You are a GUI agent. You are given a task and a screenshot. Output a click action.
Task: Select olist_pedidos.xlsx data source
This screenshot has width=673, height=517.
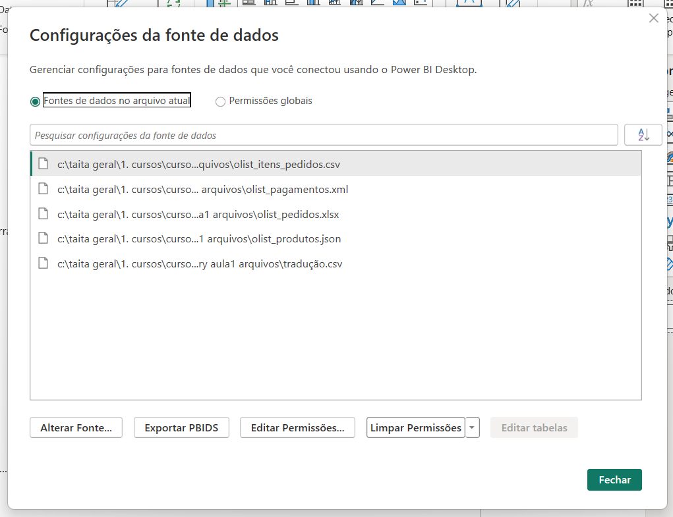point(336,214)
